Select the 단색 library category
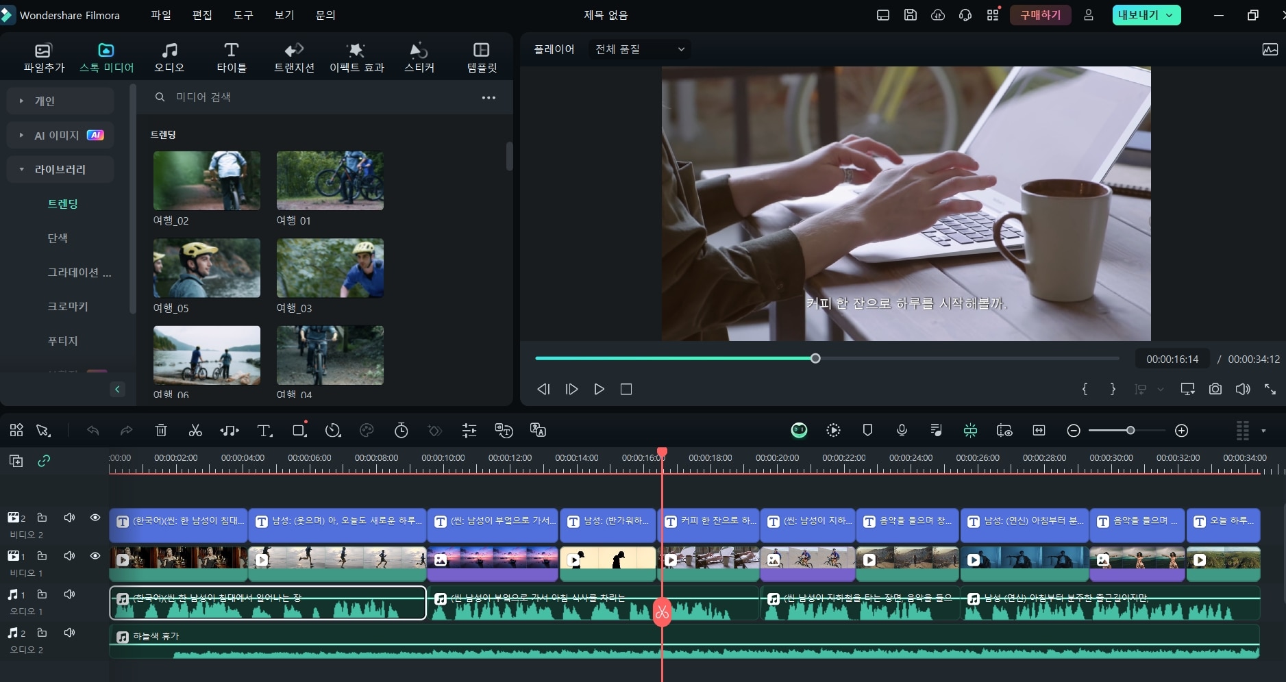This screenshot has width=1286, height=682. (58, 238)
